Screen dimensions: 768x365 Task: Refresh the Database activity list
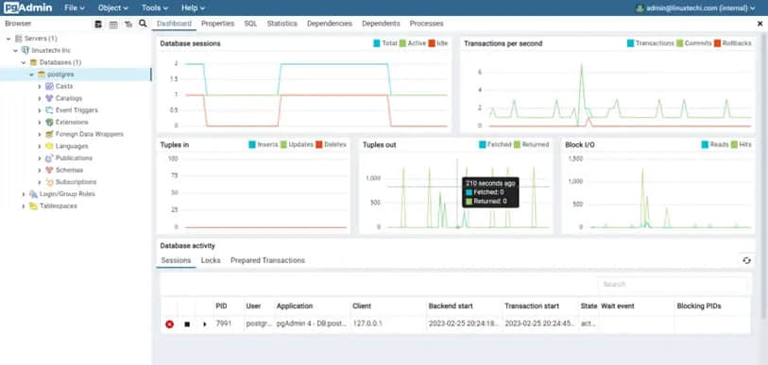[746, 261]
